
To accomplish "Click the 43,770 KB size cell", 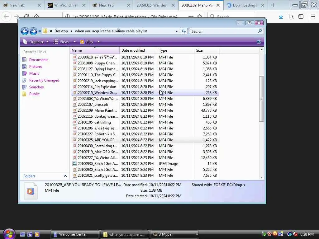I will point(209,110).
